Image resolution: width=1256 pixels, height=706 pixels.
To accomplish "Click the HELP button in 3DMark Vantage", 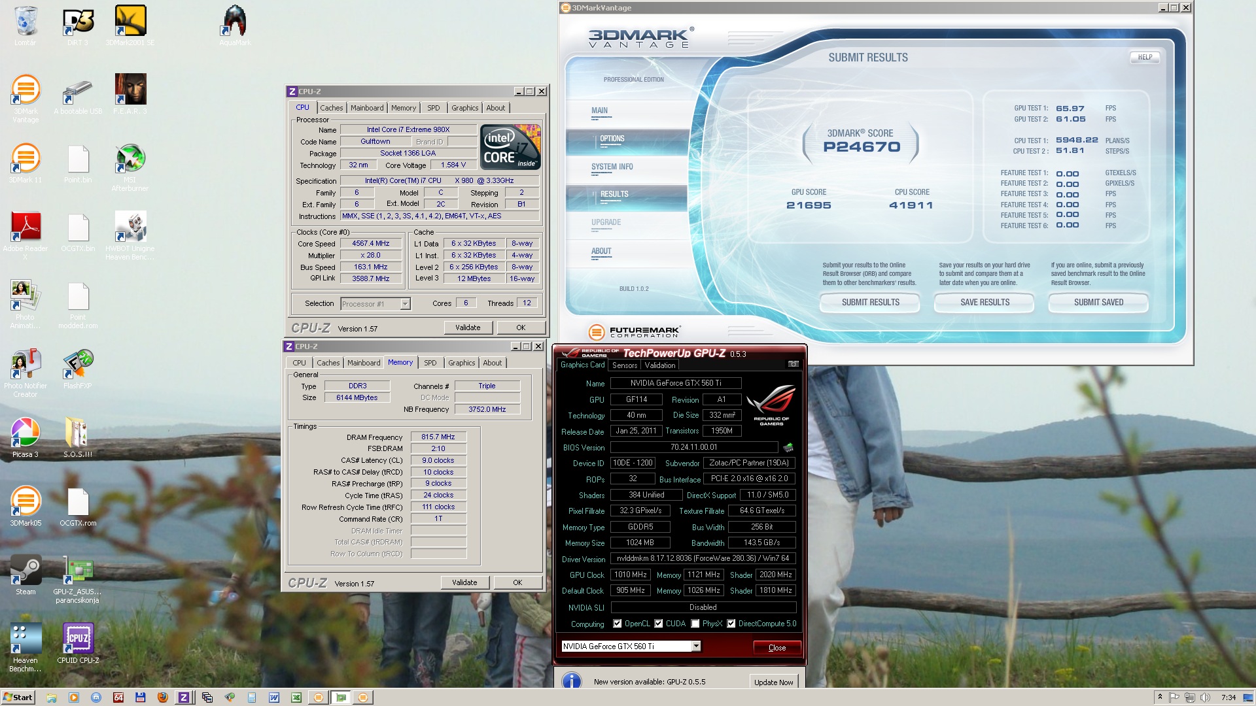I will 1145,57.
